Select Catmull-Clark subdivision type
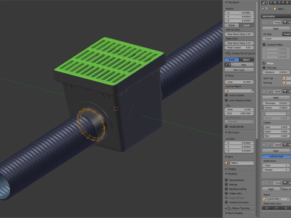The height and width of the screenshot is (218, 291). click(x=276, y=156)
